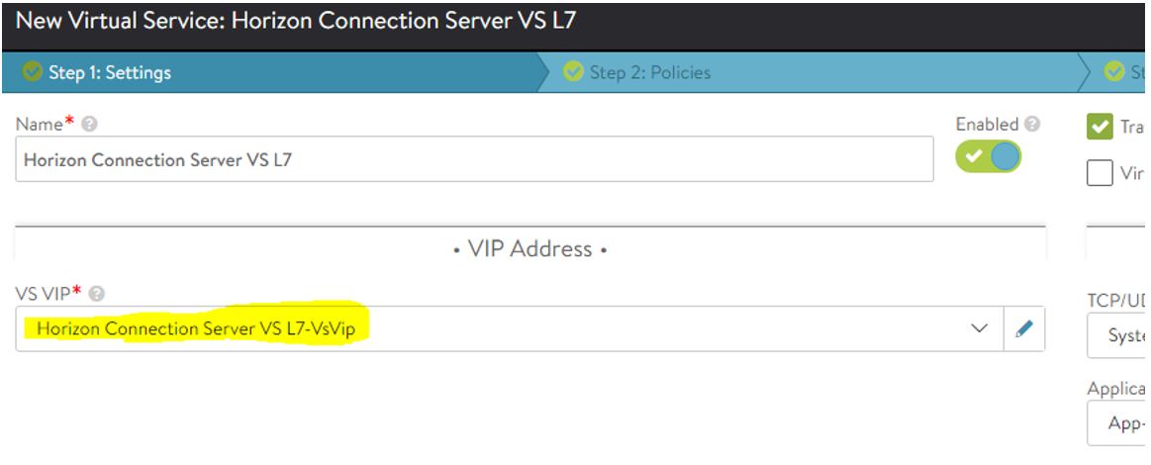Click the Step 2 Policies checkmark icon
1151x465 pixels.
[x=573, y=71]
